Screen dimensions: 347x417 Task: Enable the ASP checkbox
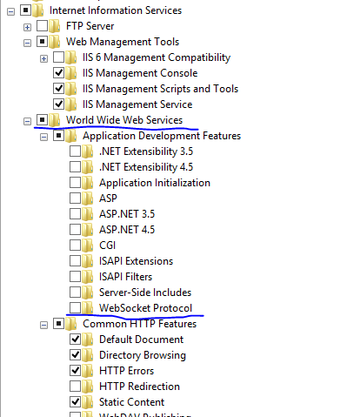pos(75,198)
